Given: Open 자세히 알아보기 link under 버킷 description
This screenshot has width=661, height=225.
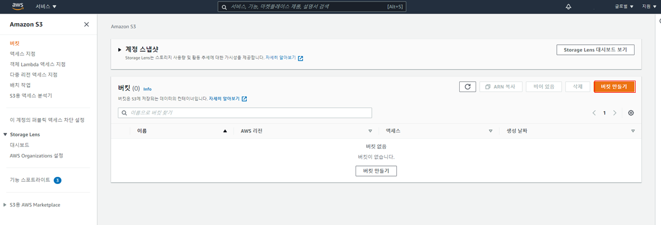Looking at the screenshot, I should coord(228,99).
